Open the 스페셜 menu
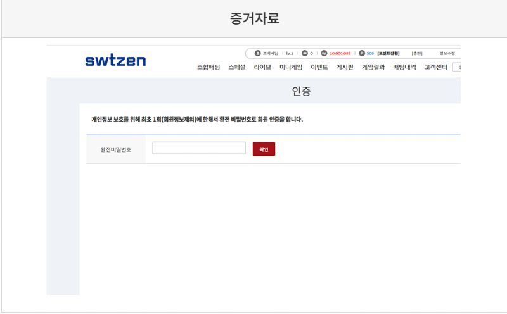Viewport: 507px width, 314px height. tap(241, 67)
